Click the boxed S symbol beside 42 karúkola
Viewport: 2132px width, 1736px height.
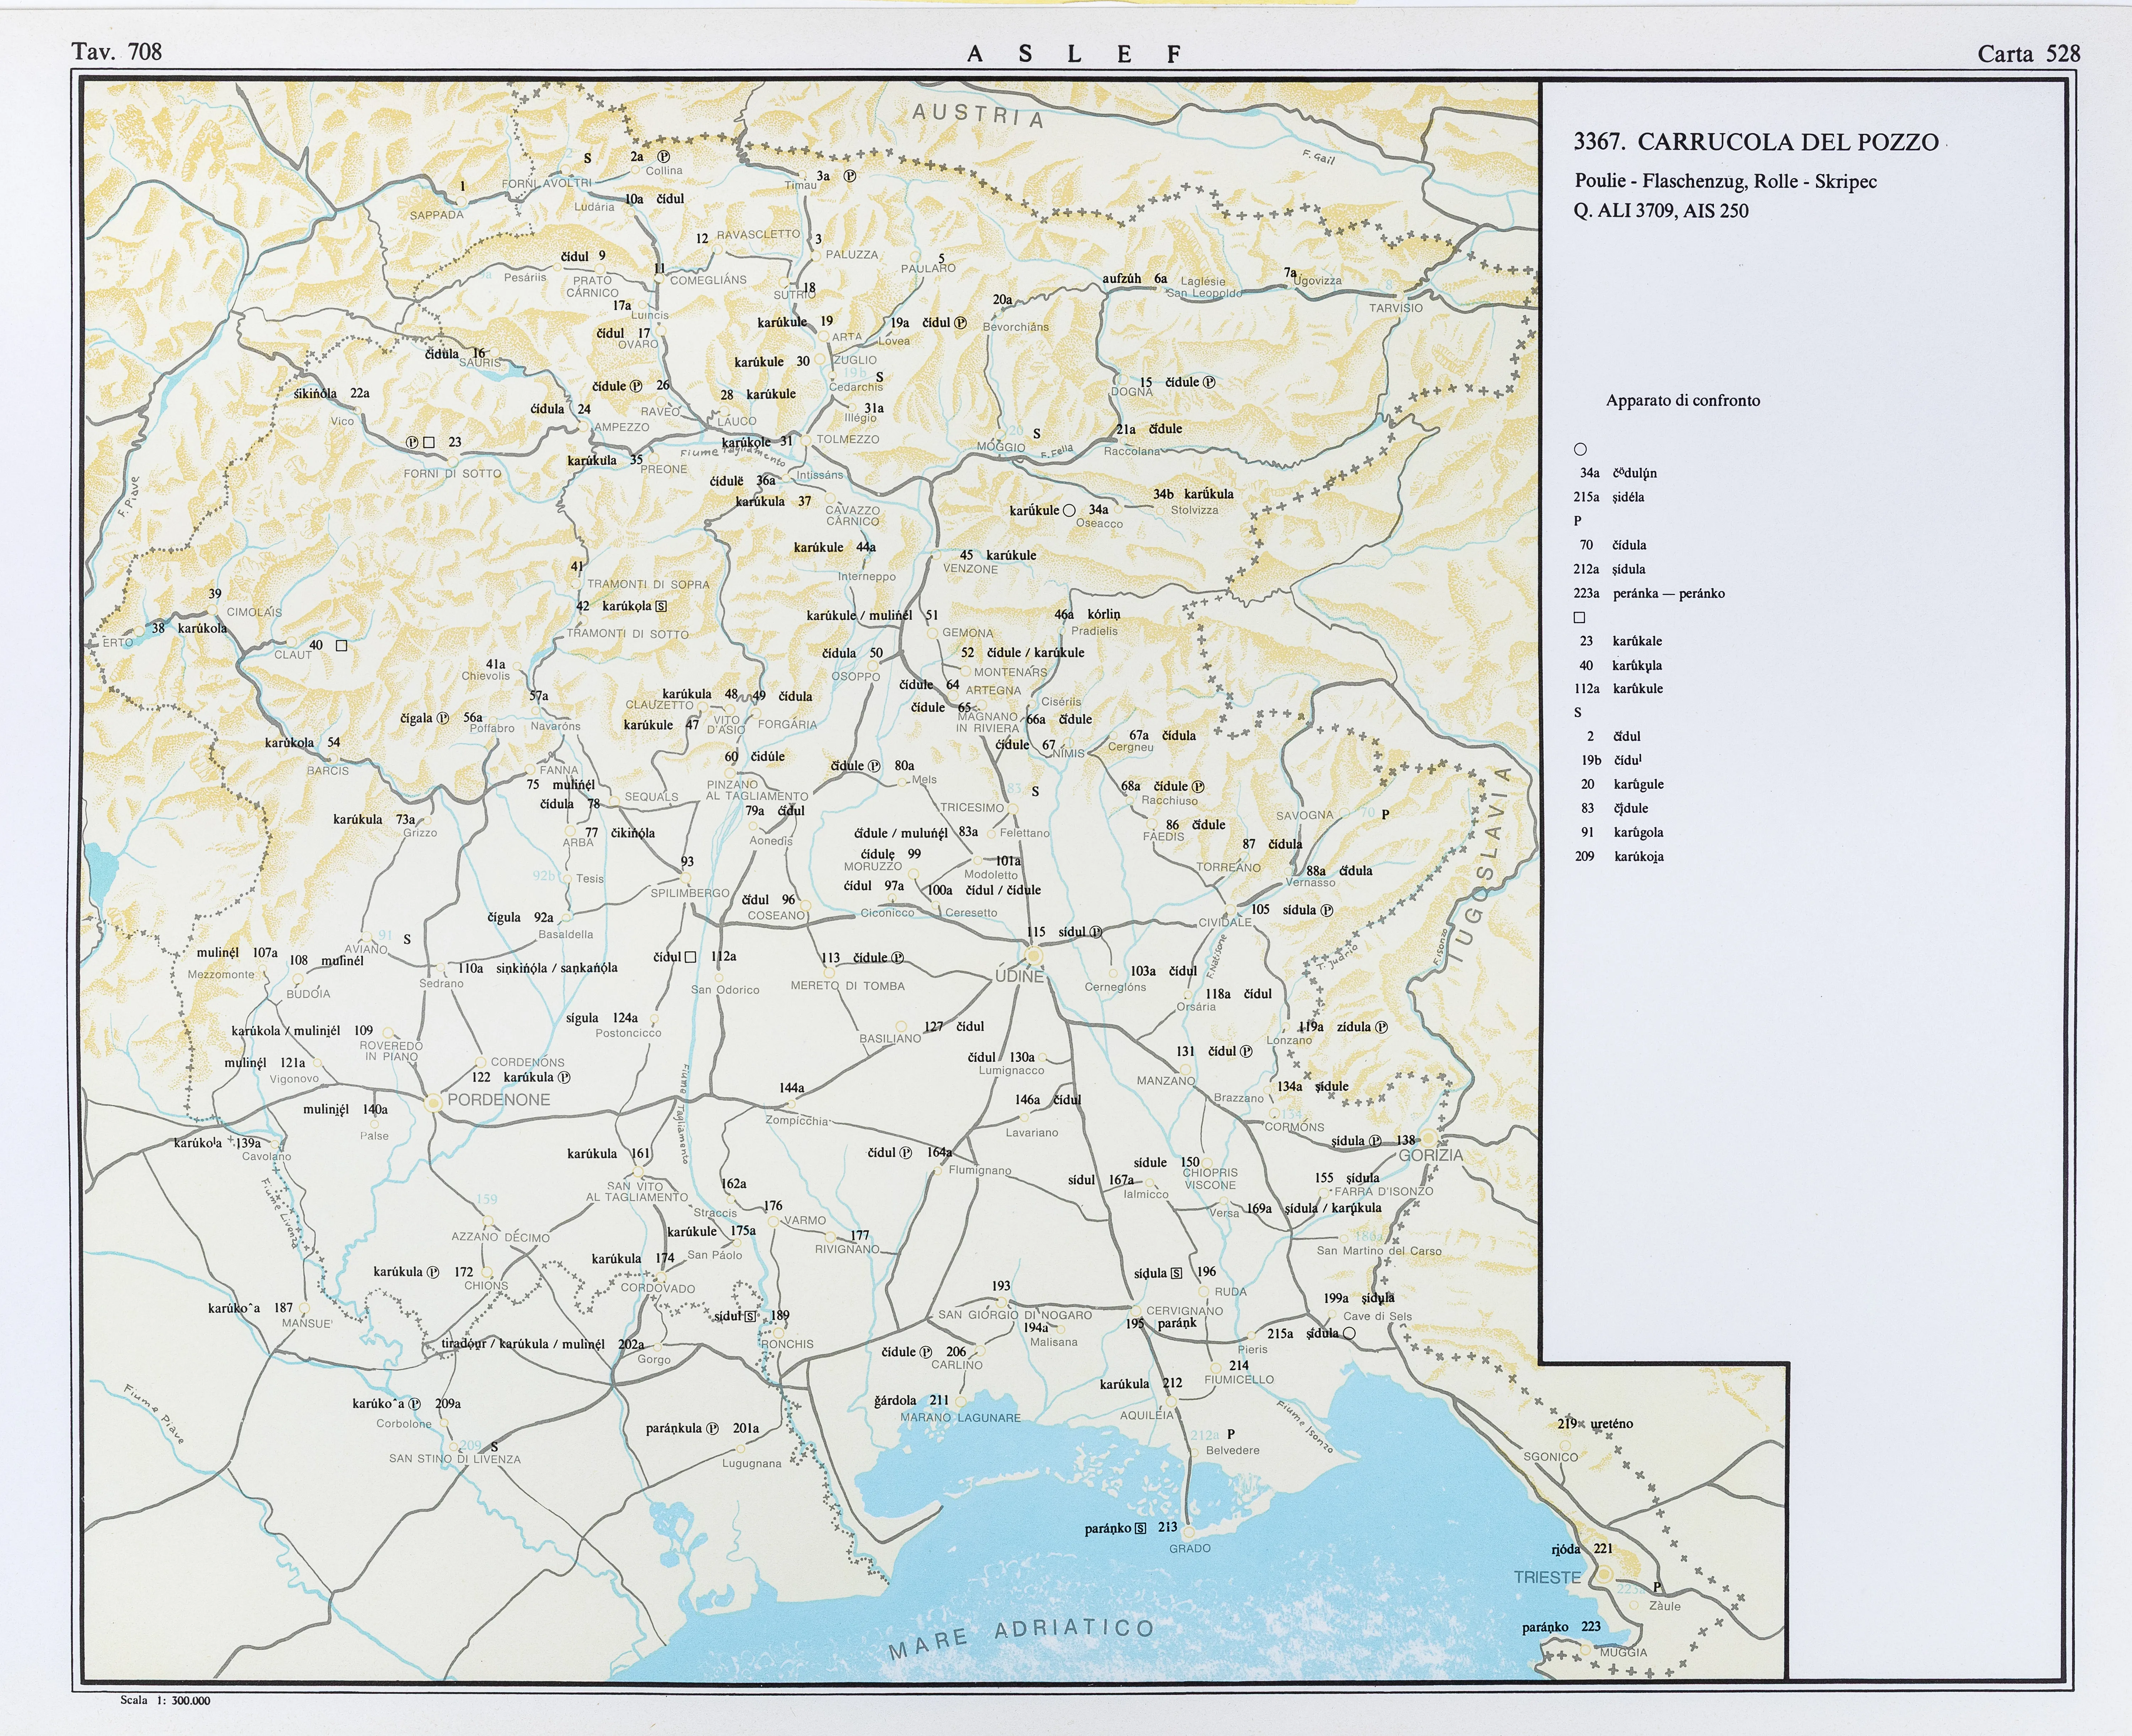[661, 606]
